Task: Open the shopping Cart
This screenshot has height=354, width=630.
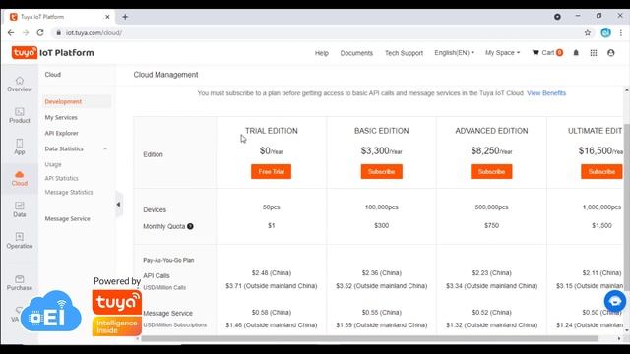Action: [x=547, y=52]
